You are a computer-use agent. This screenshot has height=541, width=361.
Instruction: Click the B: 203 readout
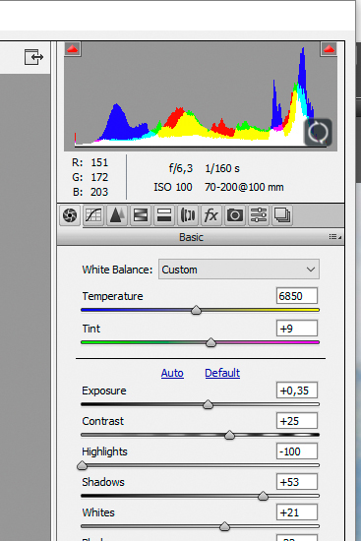coord(90,192)
